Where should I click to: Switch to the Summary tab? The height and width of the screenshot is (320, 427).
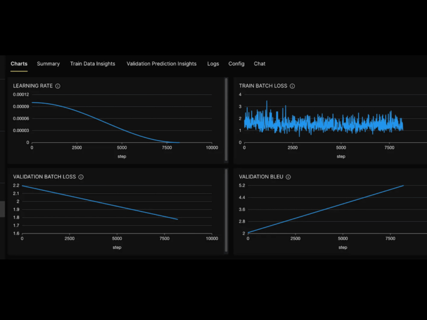coord(48,64)
